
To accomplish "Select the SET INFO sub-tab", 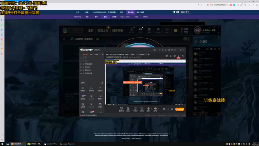I will pos(78,17).
